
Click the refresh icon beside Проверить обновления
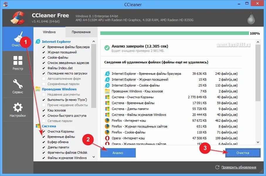217,167
